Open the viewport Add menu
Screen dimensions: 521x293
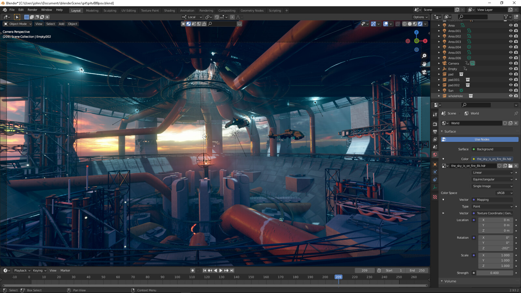pyautogui.click(x=62, y=24)
